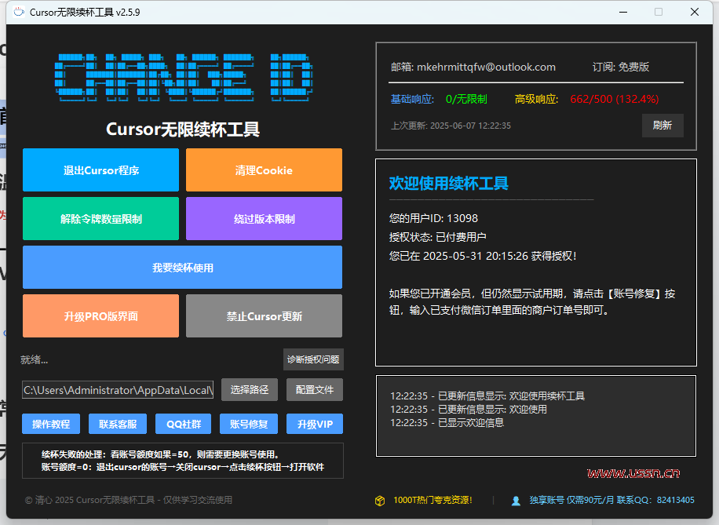
Task: Click the Cursor install path input field
Action: [x=118, y=390]
